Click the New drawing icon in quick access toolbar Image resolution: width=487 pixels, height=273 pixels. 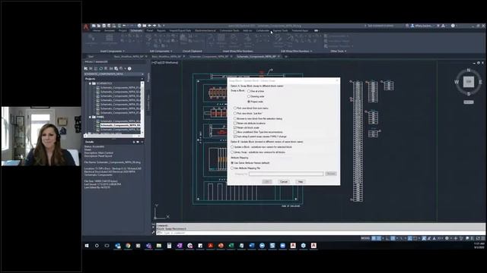(94, 26)
